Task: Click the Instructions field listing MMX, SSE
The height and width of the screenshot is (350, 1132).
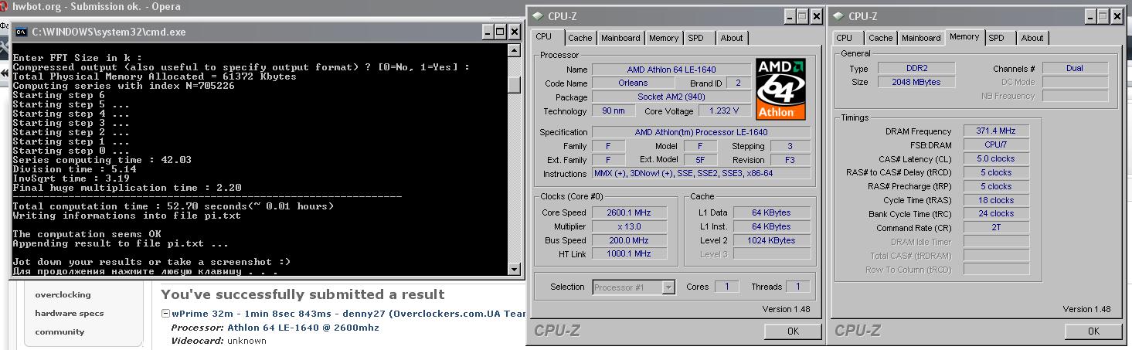Action: 702,174
